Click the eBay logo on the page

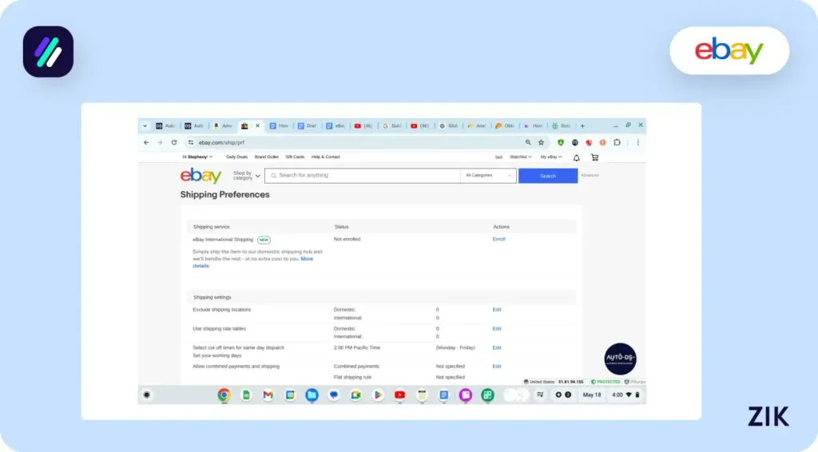[201, 176]
